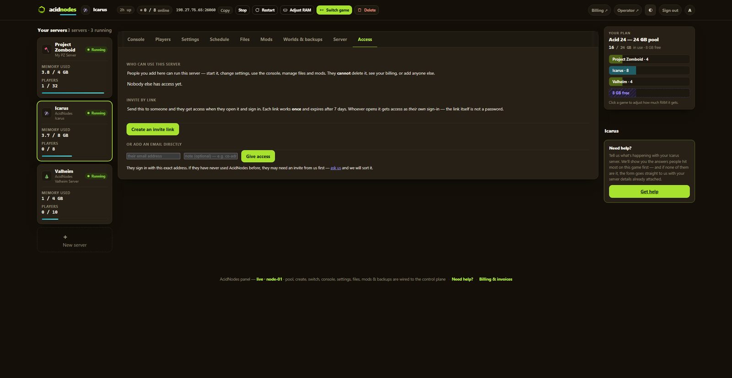
Task: Click the 198.27.75.65:26060 address text
Action: click(x=196, y=10)
